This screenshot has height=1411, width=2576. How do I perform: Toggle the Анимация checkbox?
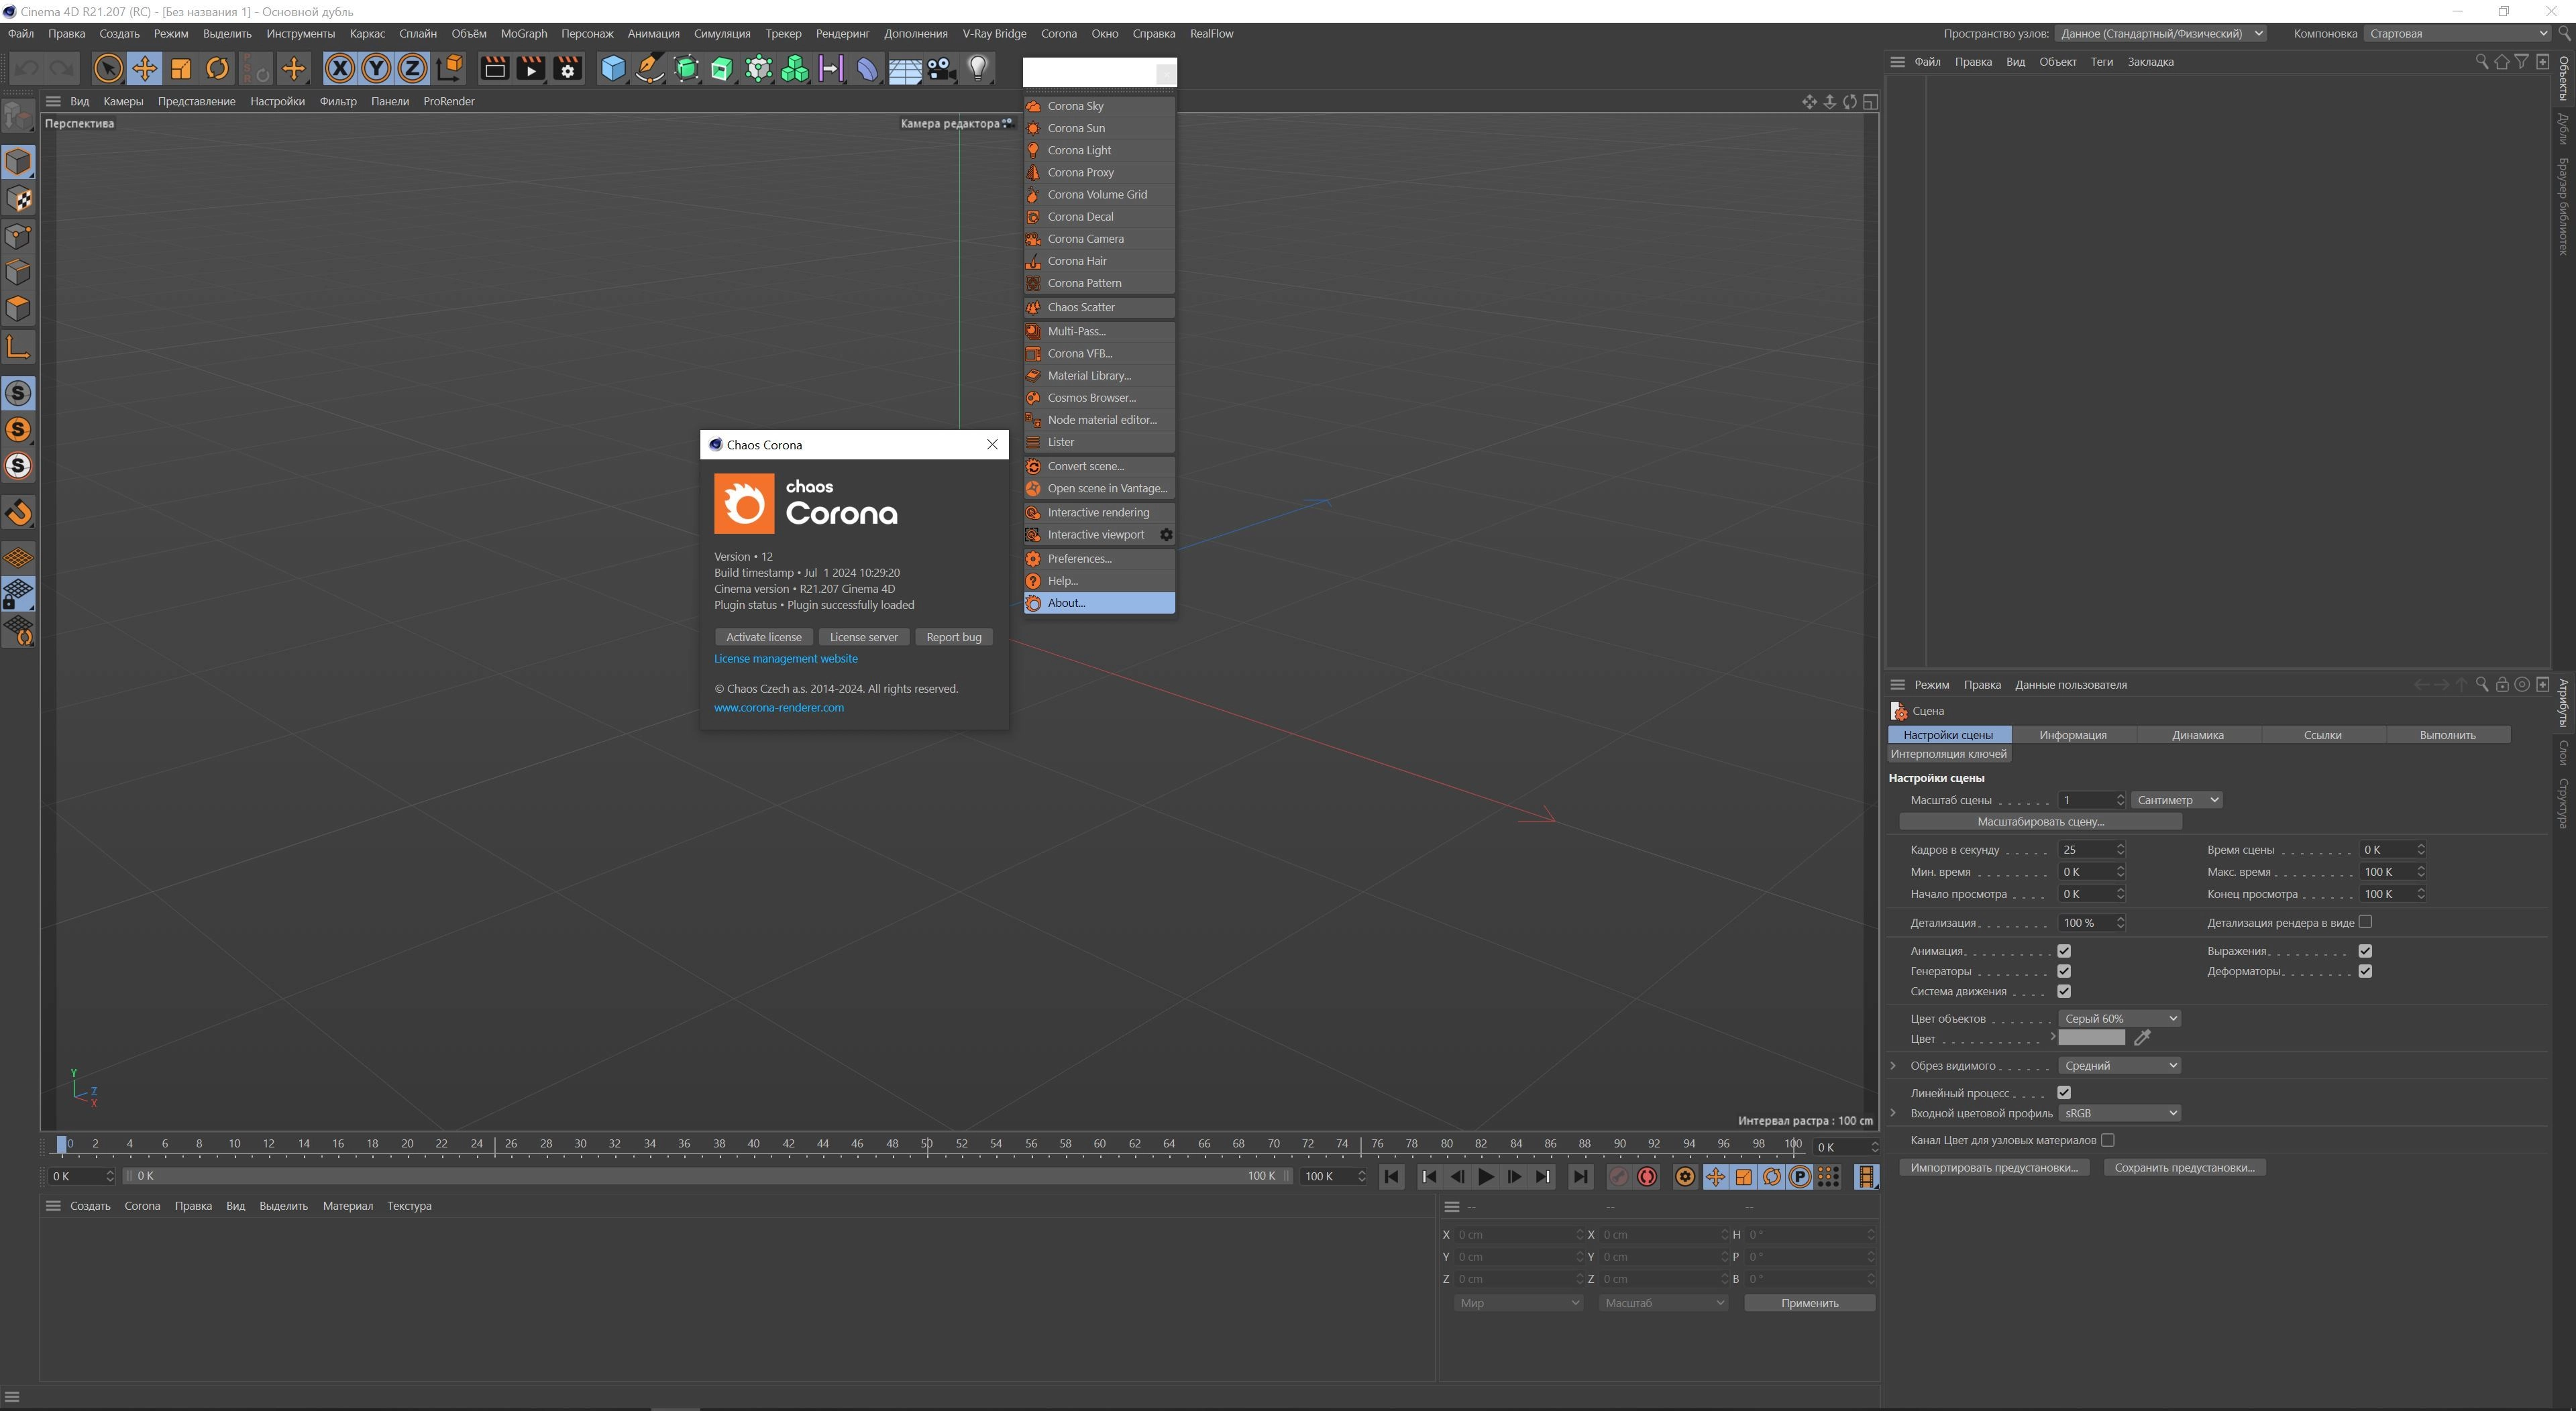2064,951
